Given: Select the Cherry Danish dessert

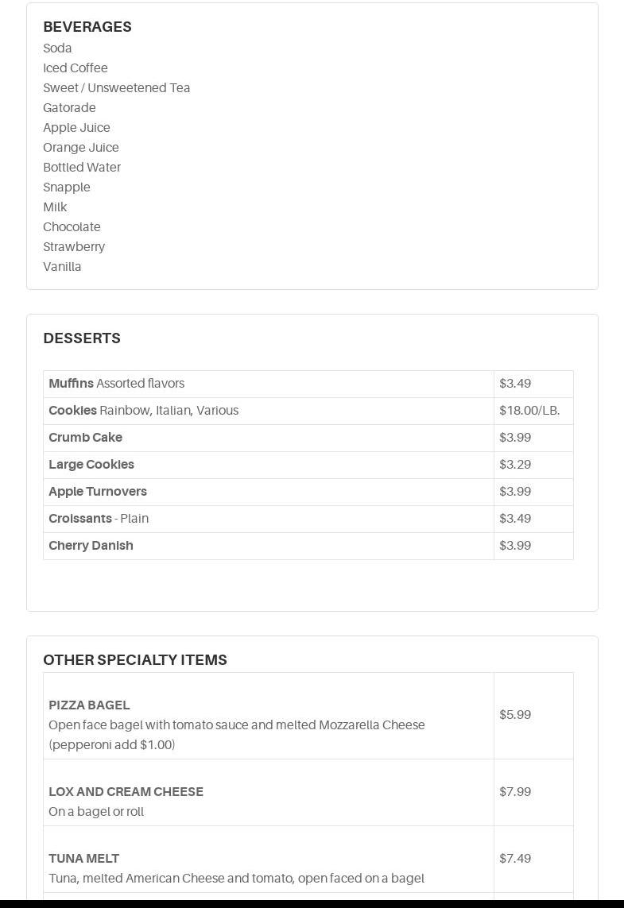Looking at the screenshot, I should click(x=91, y=546).
